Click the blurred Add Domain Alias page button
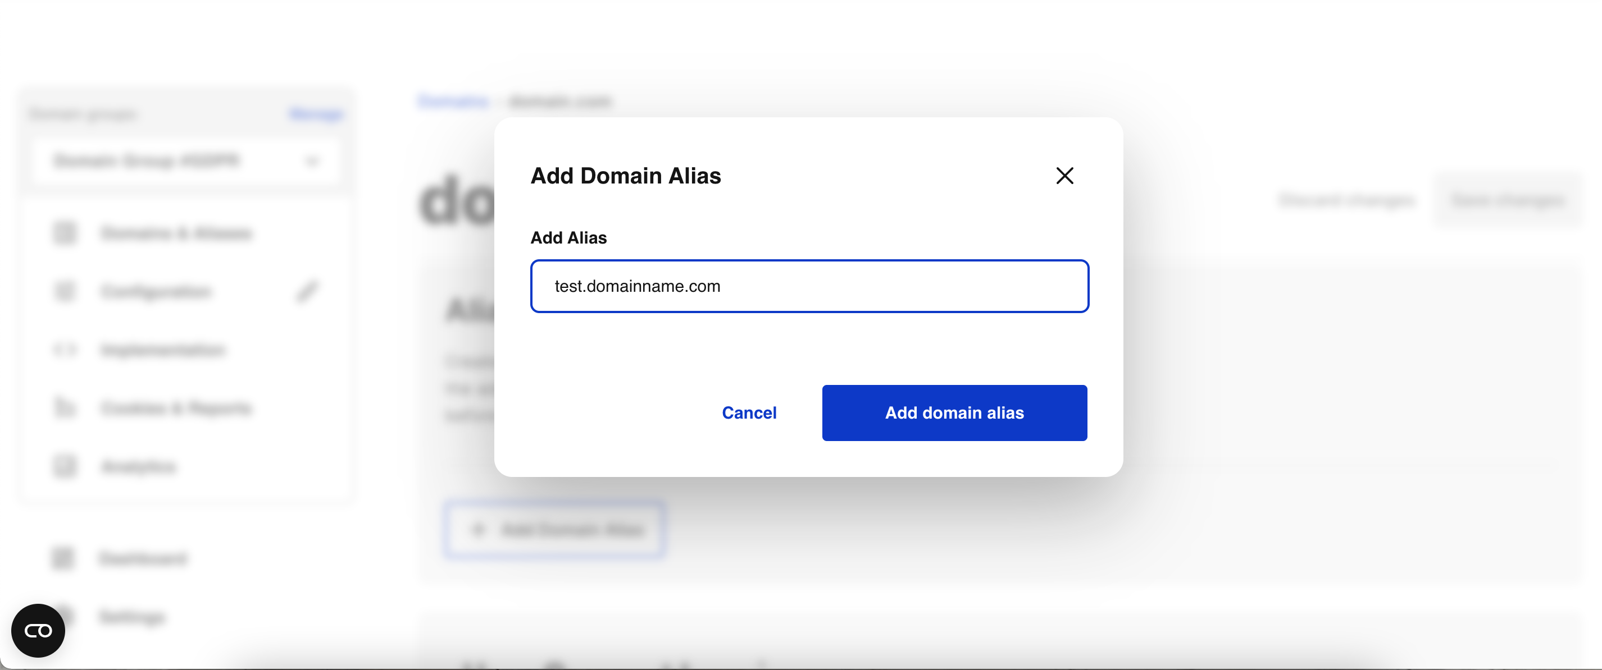This screenshot has width=1602, height=670. click(x=554, y=530)
